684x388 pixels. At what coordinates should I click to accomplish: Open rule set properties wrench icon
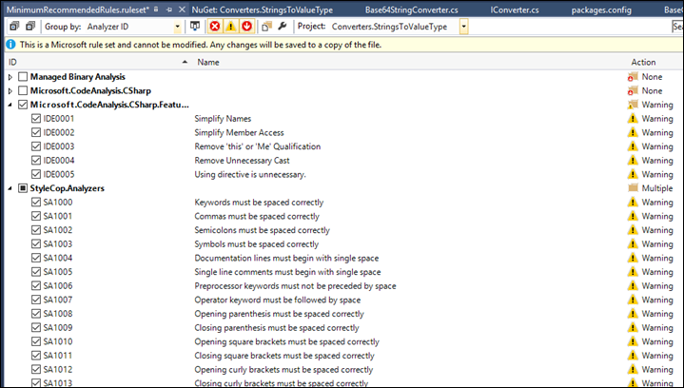[283, 27]
